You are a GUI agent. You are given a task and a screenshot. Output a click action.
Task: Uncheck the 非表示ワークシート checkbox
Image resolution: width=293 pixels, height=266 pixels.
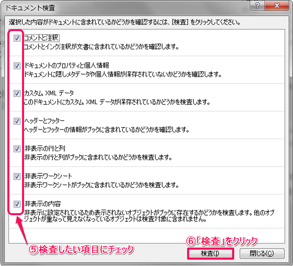(17, 176)
